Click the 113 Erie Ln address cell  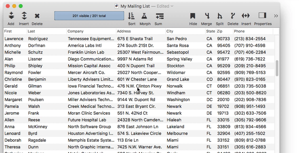click(128, 141)
